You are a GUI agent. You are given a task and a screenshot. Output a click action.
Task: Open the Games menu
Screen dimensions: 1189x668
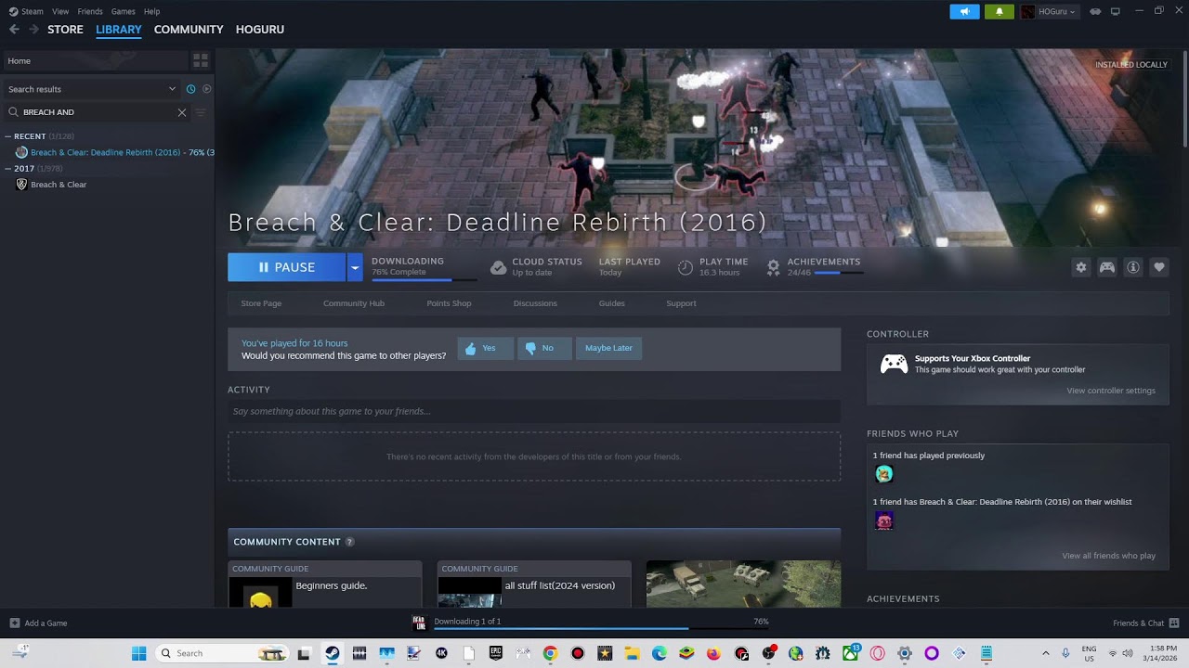point(123,11)
